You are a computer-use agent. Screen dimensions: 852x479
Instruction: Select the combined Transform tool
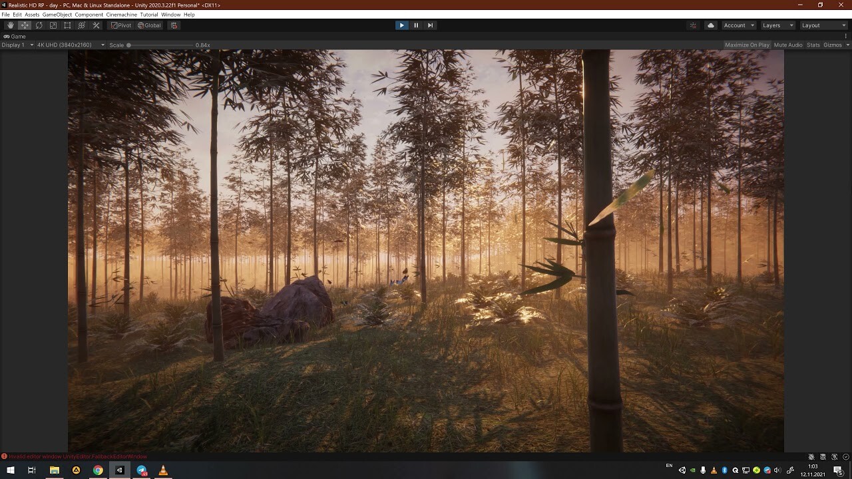pyautogui.click(x=81, y=25)
